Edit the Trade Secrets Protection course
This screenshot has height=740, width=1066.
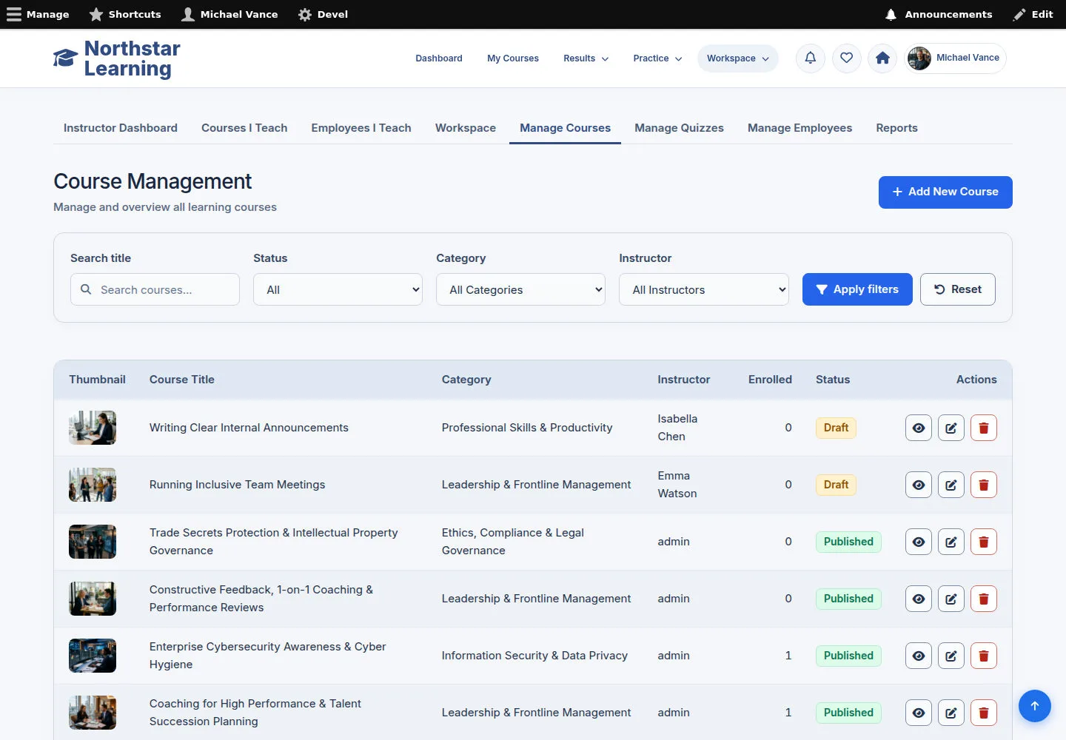tap(951, 542)
